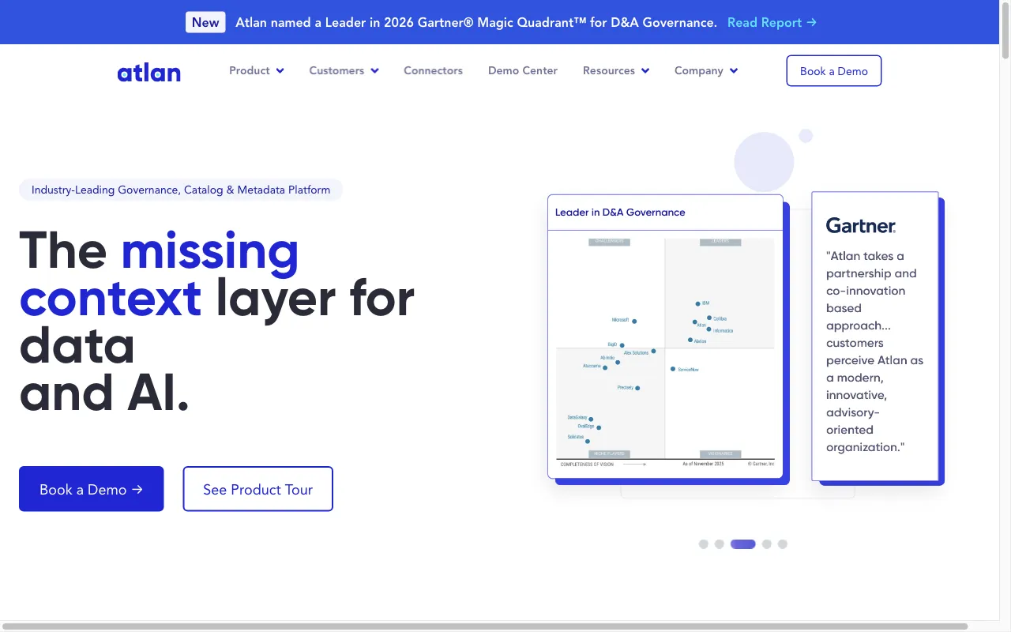Viewport: 1011px width, 632px height.
Task: Switch to the fifth carousel slide dot
Action: click(783, 544)
